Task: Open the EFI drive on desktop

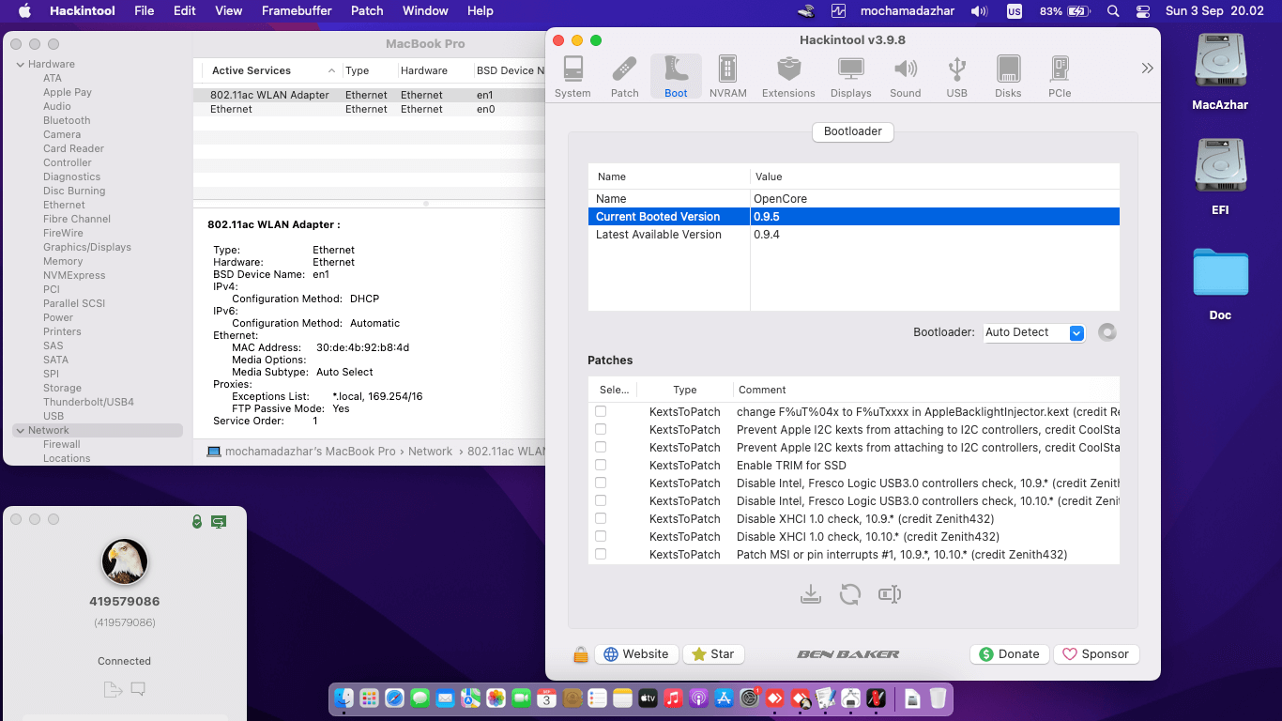Action: (1220, 177)
